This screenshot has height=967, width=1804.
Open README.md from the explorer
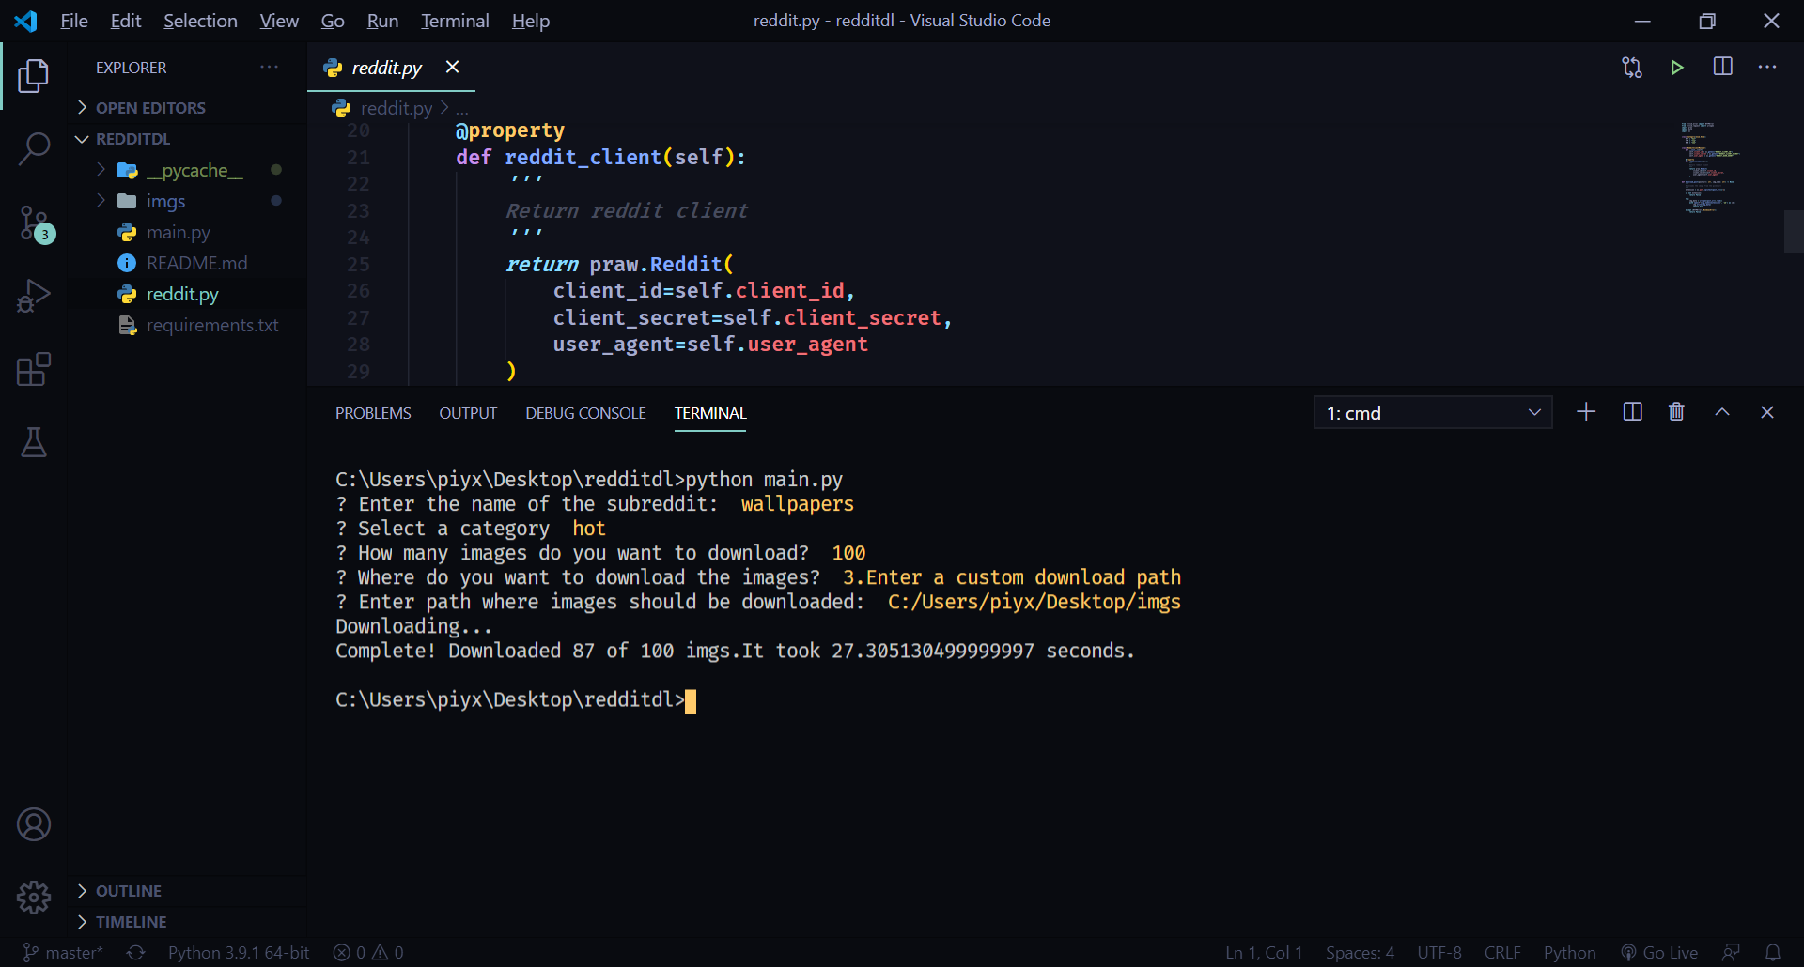click(x=188, y=263)
